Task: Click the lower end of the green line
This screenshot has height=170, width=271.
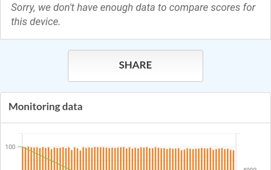Action: tap(69, 168)
